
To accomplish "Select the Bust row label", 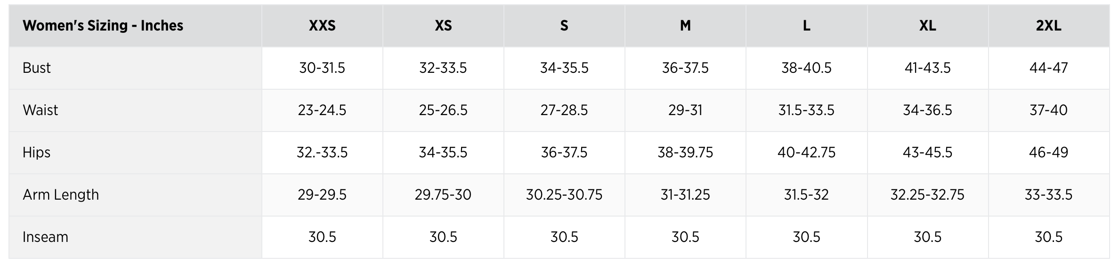I will click(x=37, y=68).
